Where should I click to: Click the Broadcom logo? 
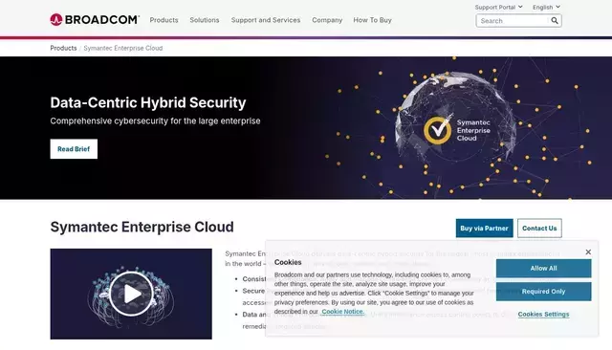point(95,19)
